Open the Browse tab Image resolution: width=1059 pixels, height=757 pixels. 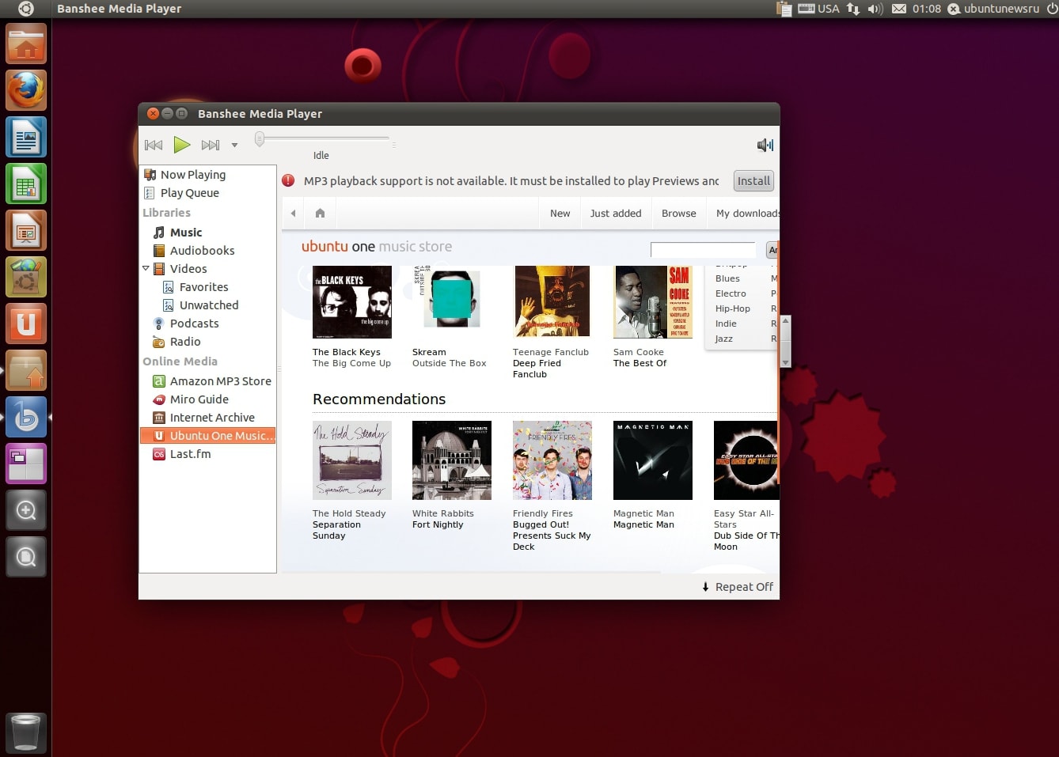tap(679, 214)
